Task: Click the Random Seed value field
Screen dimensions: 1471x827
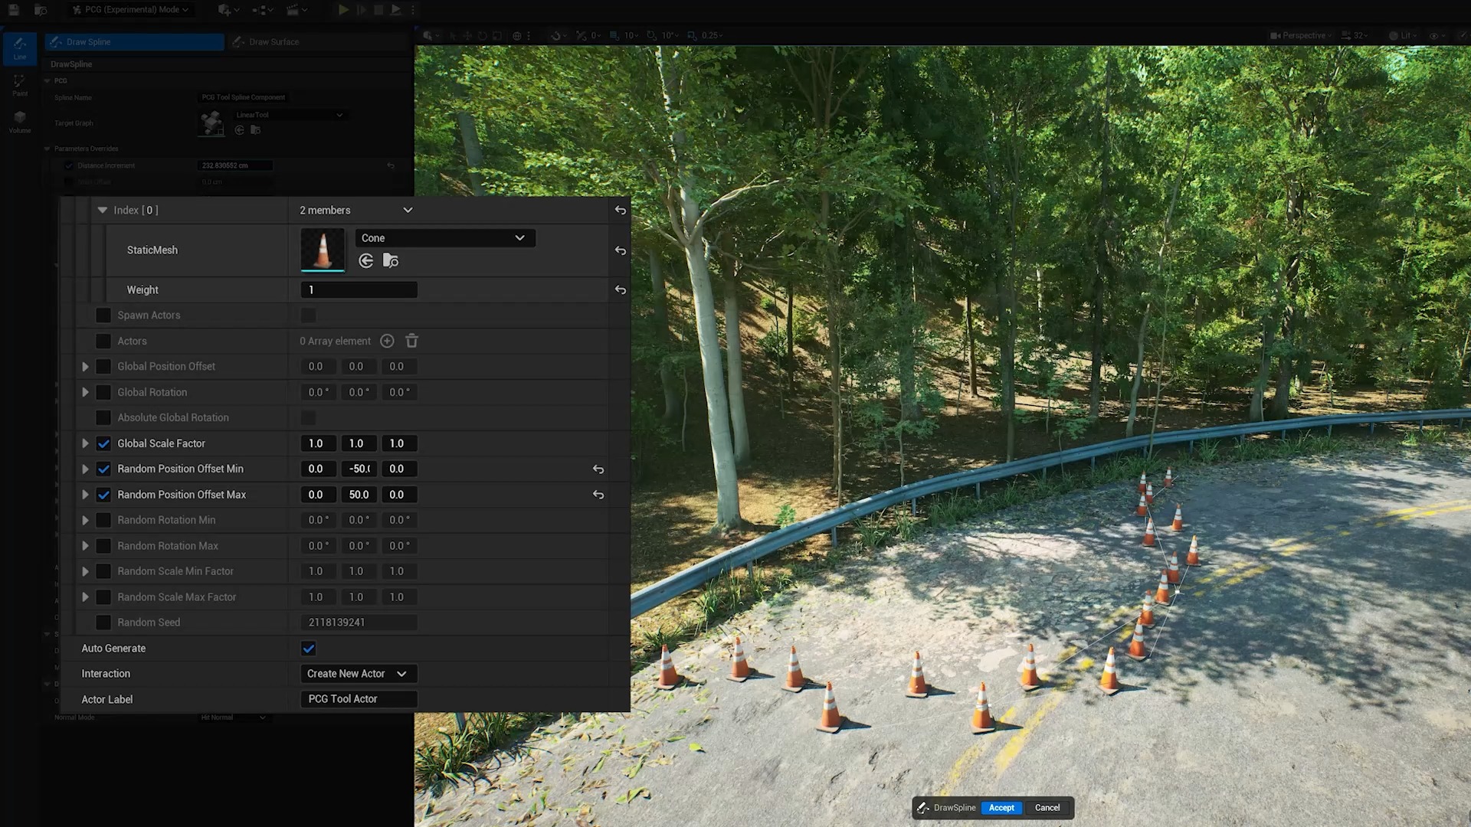Action: (358, 622)
